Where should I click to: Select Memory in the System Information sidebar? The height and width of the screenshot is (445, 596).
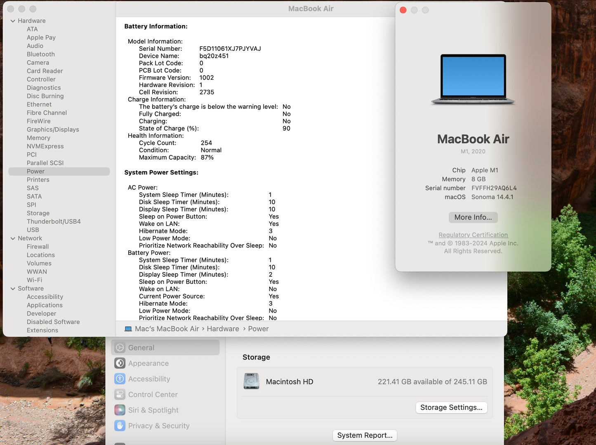38,138
